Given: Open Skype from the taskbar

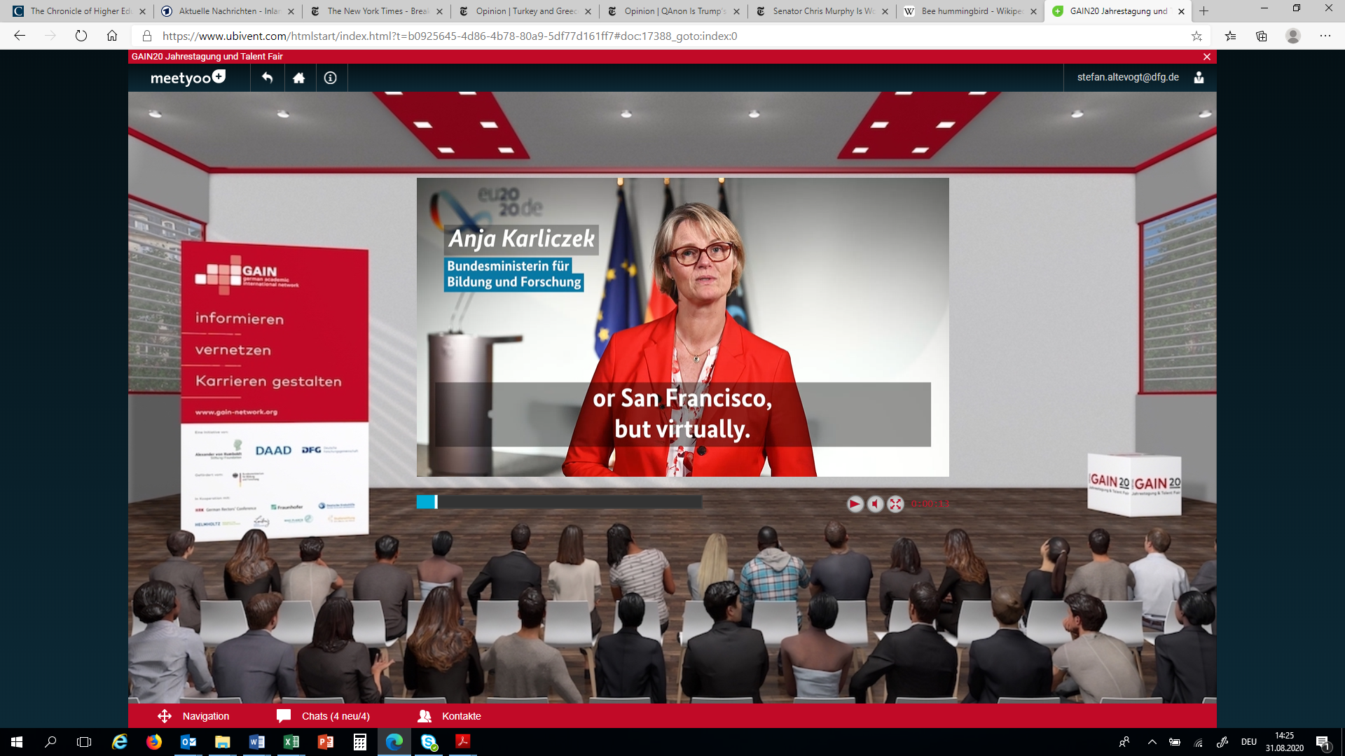Looking at the screenshot, I should pyautogui.click(x=429, y=742).
